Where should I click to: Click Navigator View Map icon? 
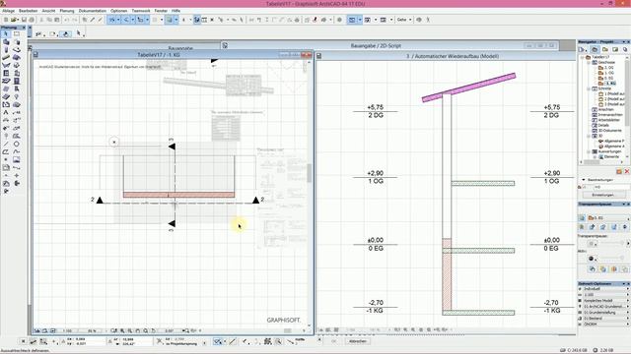click(604, 50)
